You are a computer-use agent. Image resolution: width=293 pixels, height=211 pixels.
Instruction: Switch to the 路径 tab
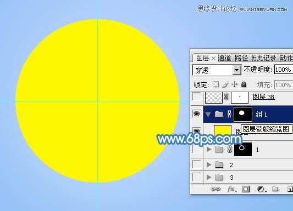[x=241, y=58]
